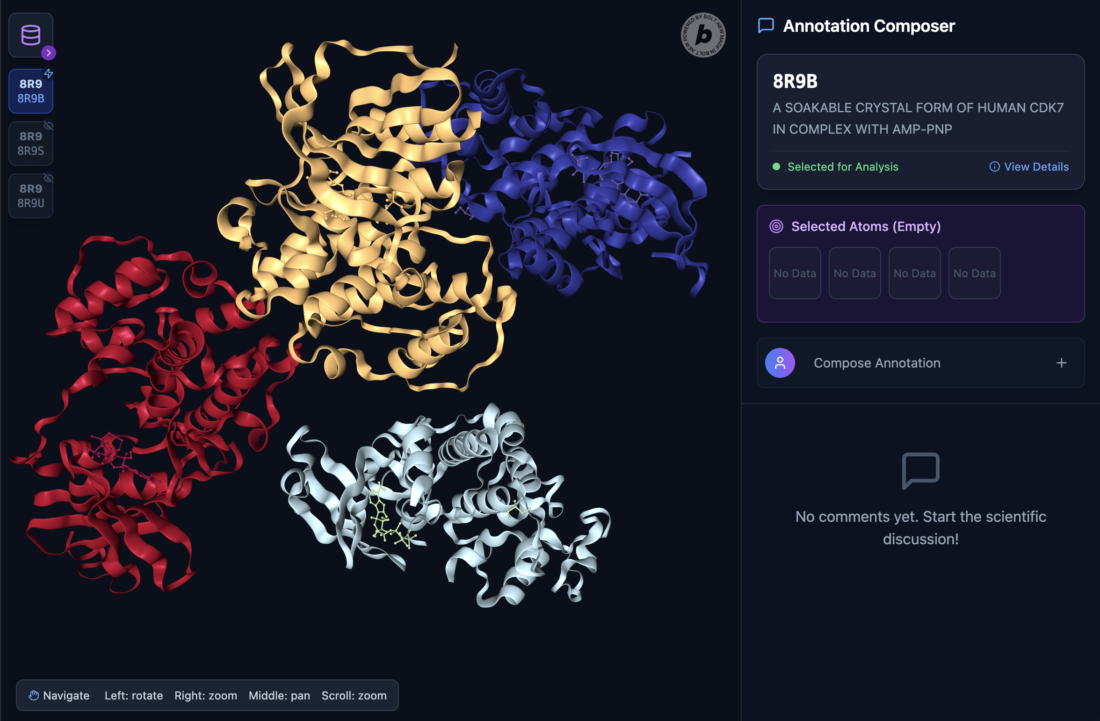Screen dimensions: 1100x721
Task: Select the 8R9U structure entry
Action: coord(31,196)
